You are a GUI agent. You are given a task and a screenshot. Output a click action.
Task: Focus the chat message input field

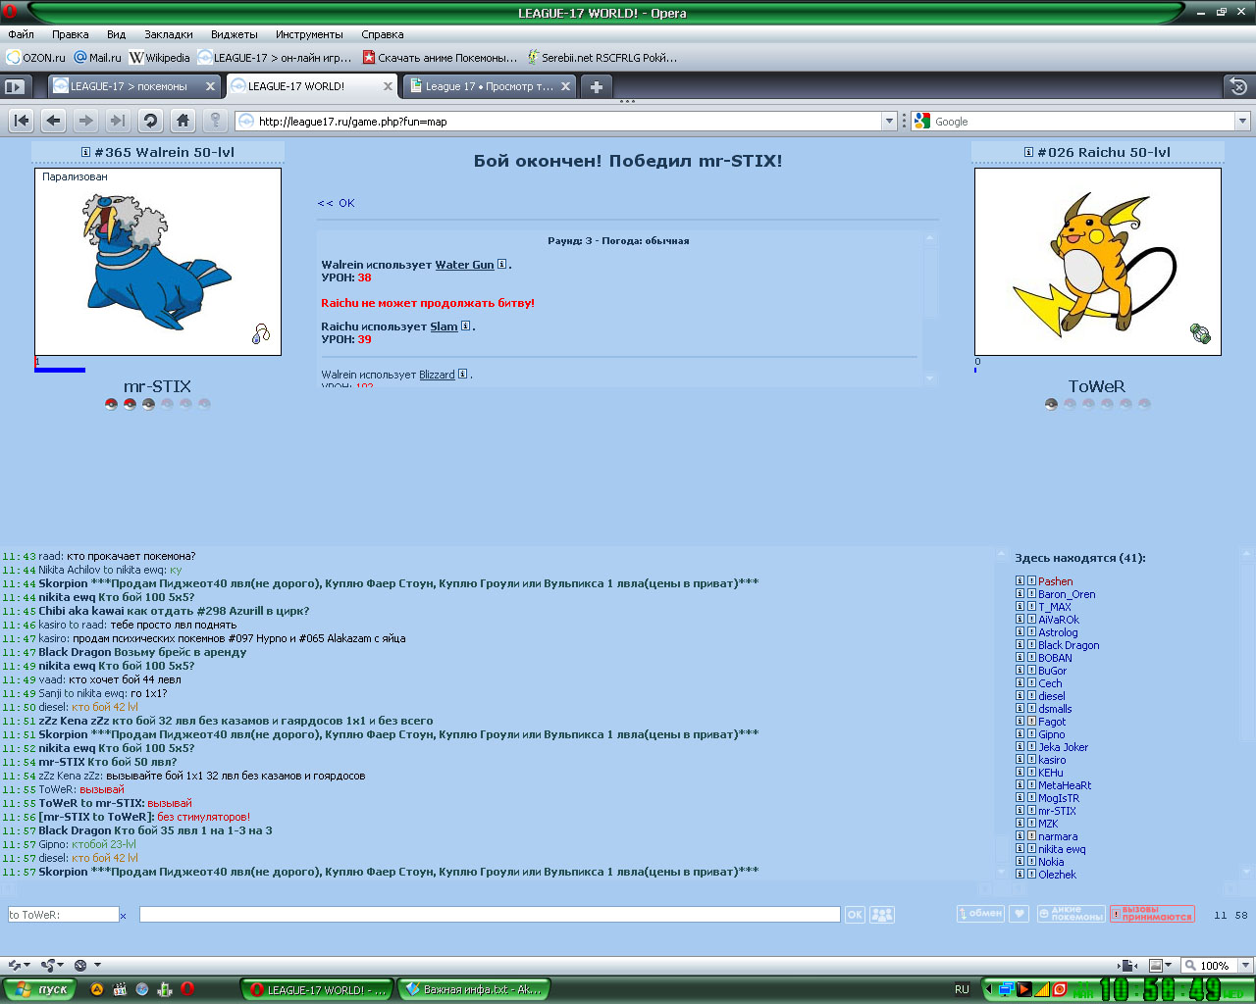click(490, 915)
